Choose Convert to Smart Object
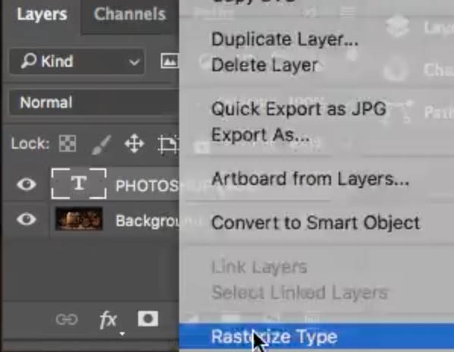Viewport: 454px width, 352px height. pyautogui.click(x=316, y=223)
